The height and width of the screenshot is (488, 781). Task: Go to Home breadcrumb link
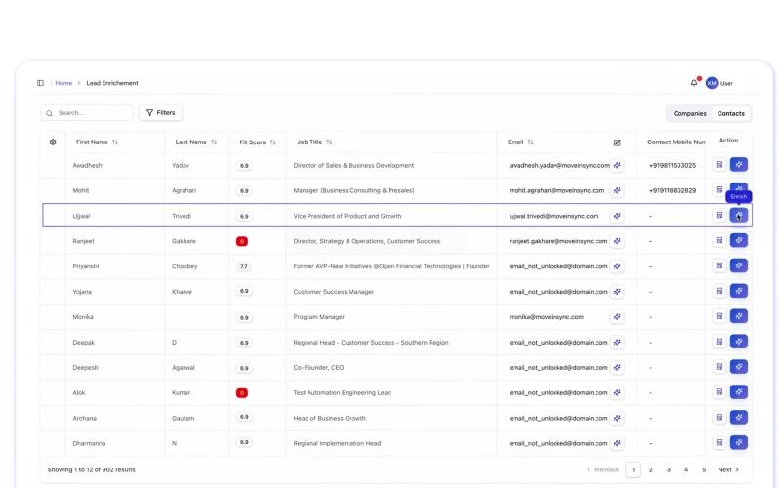pos(63,83)
